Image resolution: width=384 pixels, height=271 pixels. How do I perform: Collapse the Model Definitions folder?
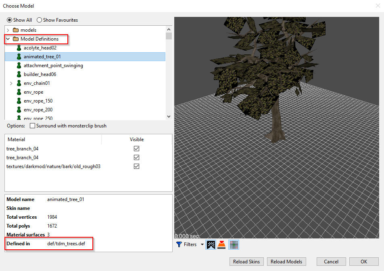point(8,39)
